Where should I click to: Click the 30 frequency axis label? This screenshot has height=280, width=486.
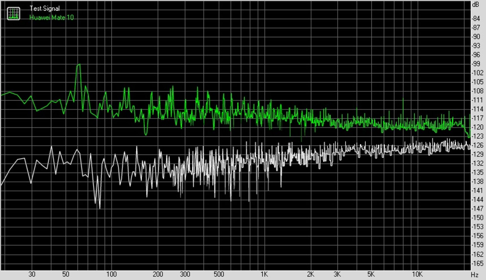pos(32,274)
